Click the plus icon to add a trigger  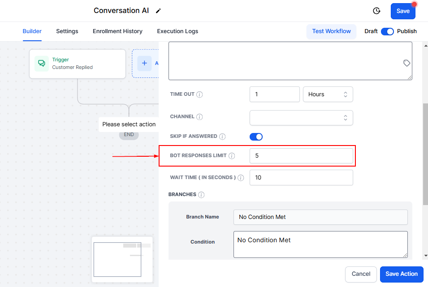(144, 63)
